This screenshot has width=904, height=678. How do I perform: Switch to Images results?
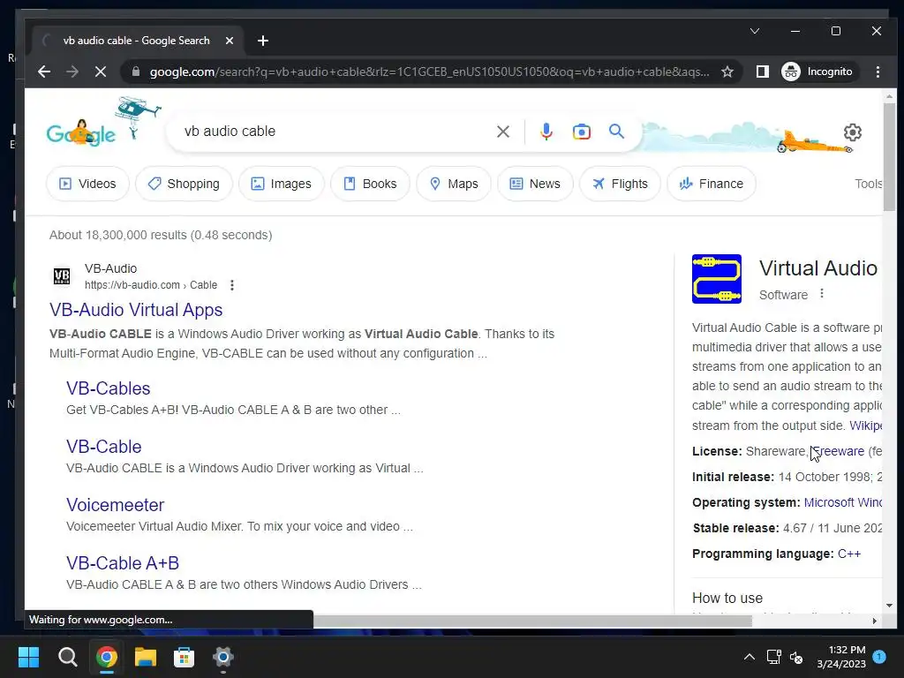pos(282,184)
